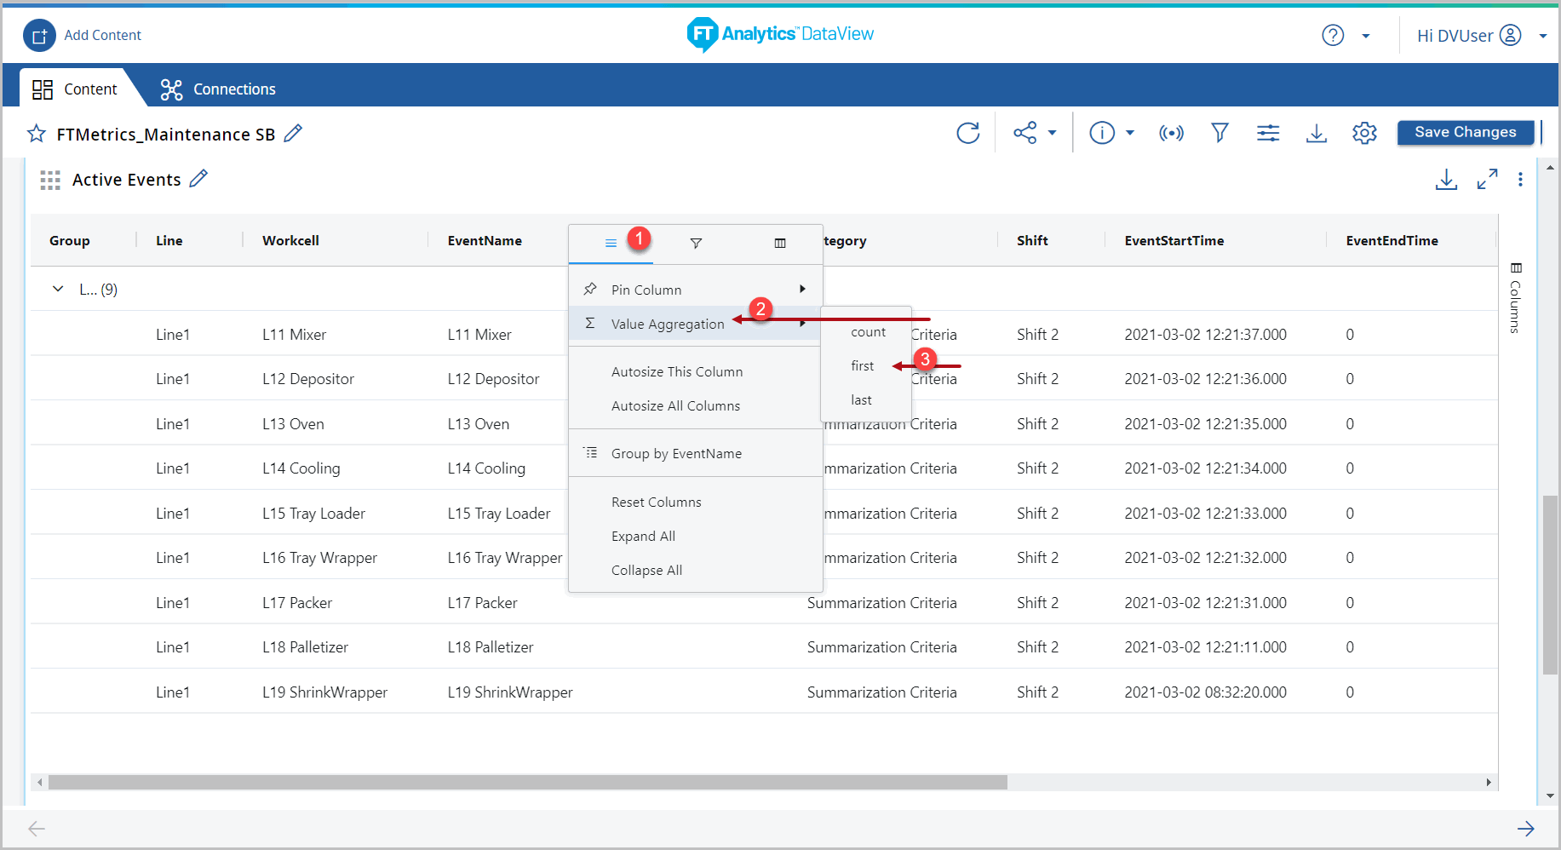Open the Active Events three-dot menu
This screenshot has height=850, width=1561.
pos(1520,180)
